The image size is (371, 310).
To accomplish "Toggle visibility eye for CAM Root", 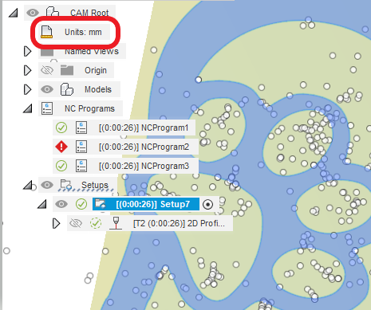I will pos(33,13).
